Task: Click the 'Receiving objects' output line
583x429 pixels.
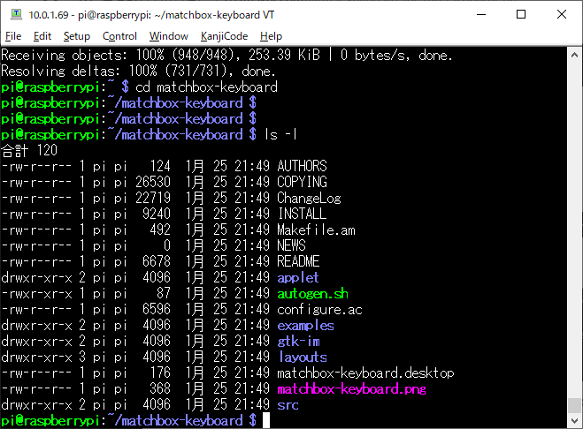Action: point(226,56)
